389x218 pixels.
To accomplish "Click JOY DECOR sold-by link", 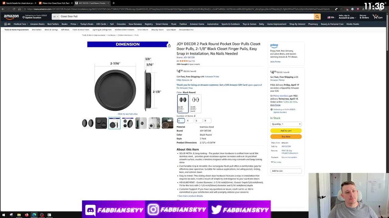I will tap(286, 146).
